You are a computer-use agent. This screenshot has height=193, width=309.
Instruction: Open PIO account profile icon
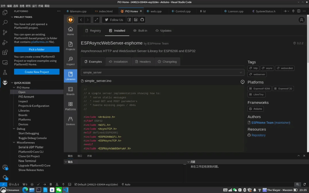(x=301, y=20)
